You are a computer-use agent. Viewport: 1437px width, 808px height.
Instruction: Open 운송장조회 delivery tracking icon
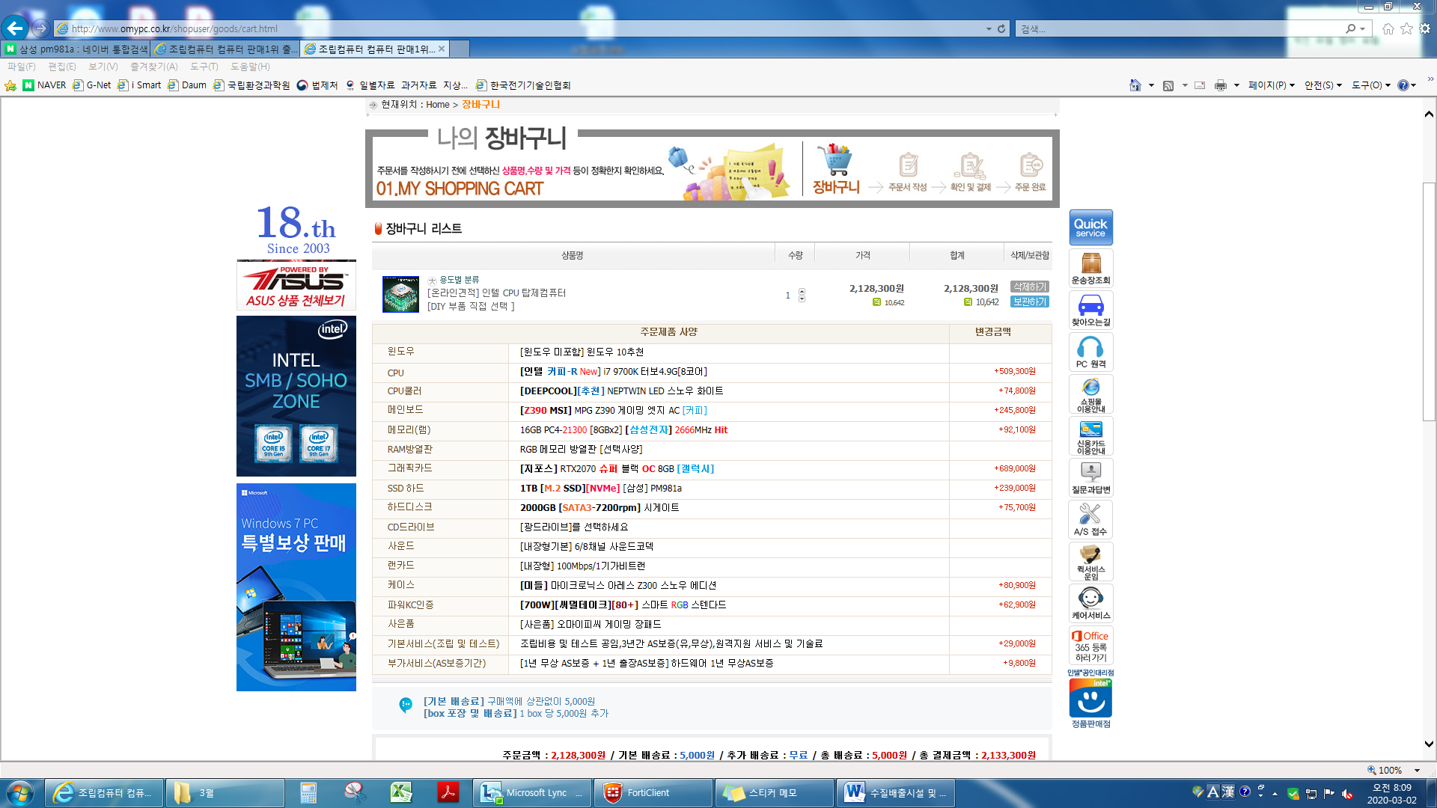[1090, 268]
